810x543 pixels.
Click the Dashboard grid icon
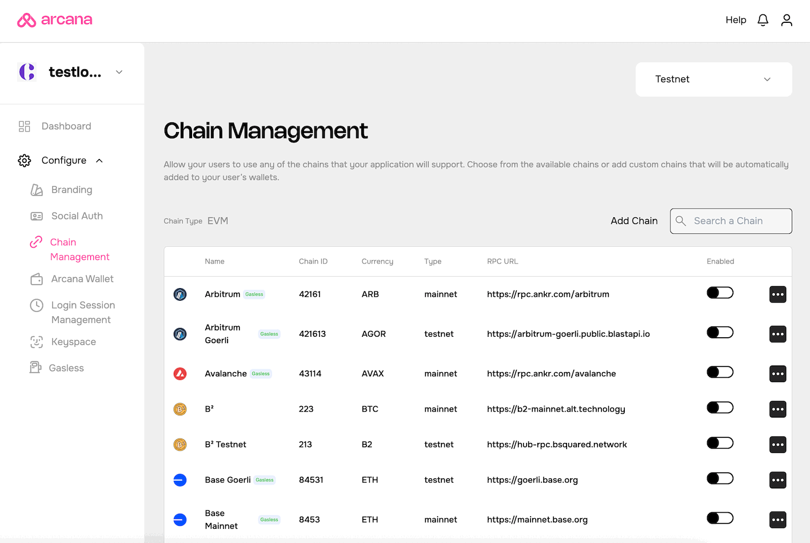point(25,126)
